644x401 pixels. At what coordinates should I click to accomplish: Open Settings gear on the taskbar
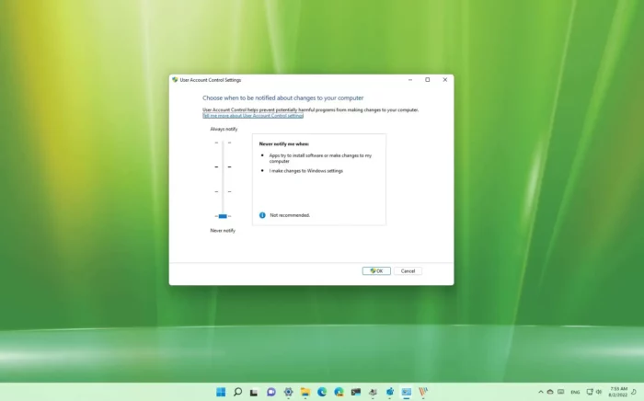pyautogui.click(x=288, y=392)
